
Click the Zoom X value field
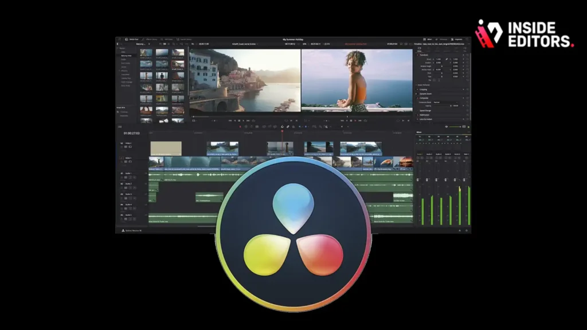click(x=439, y=59)
